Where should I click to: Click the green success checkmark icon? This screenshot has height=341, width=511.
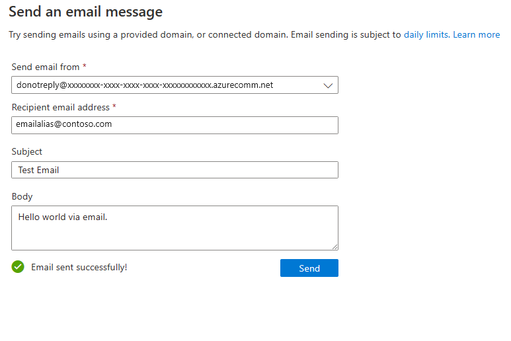pos(18,267)
